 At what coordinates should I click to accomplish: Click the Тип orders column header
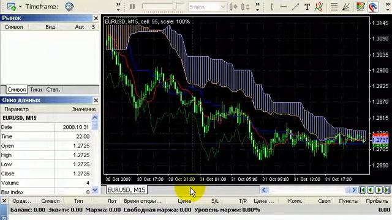[78, 201]
